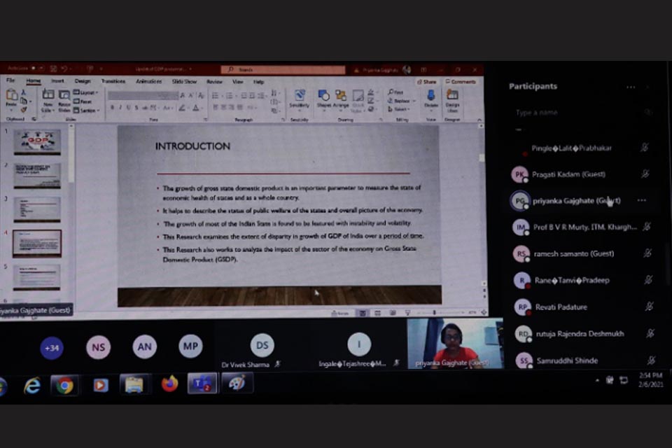Switch to Reading view in status bar

(x=393, y=313)
